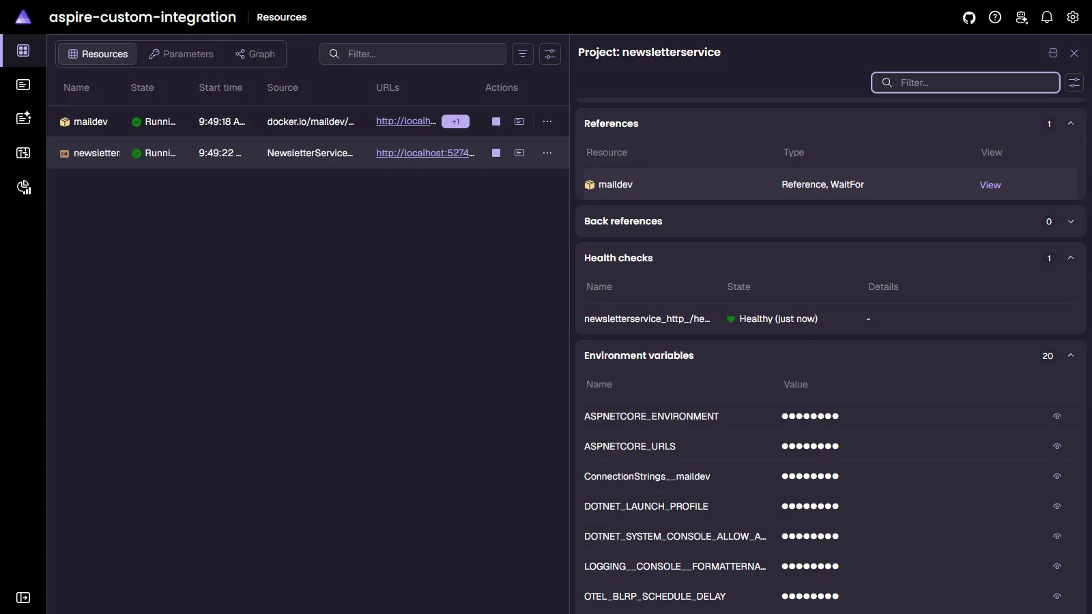Switch to Parameters tab
Image resolution: width=1092 pixels, height=614 pixels.
click(181, 54)
